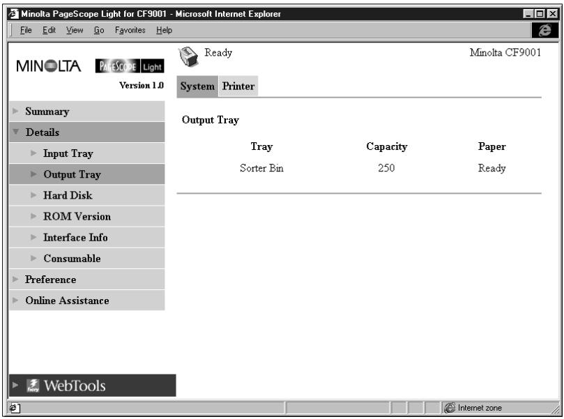This screenshot has height=419, width=564.
Task: Click the Ready status text at top
Action: 218,53
